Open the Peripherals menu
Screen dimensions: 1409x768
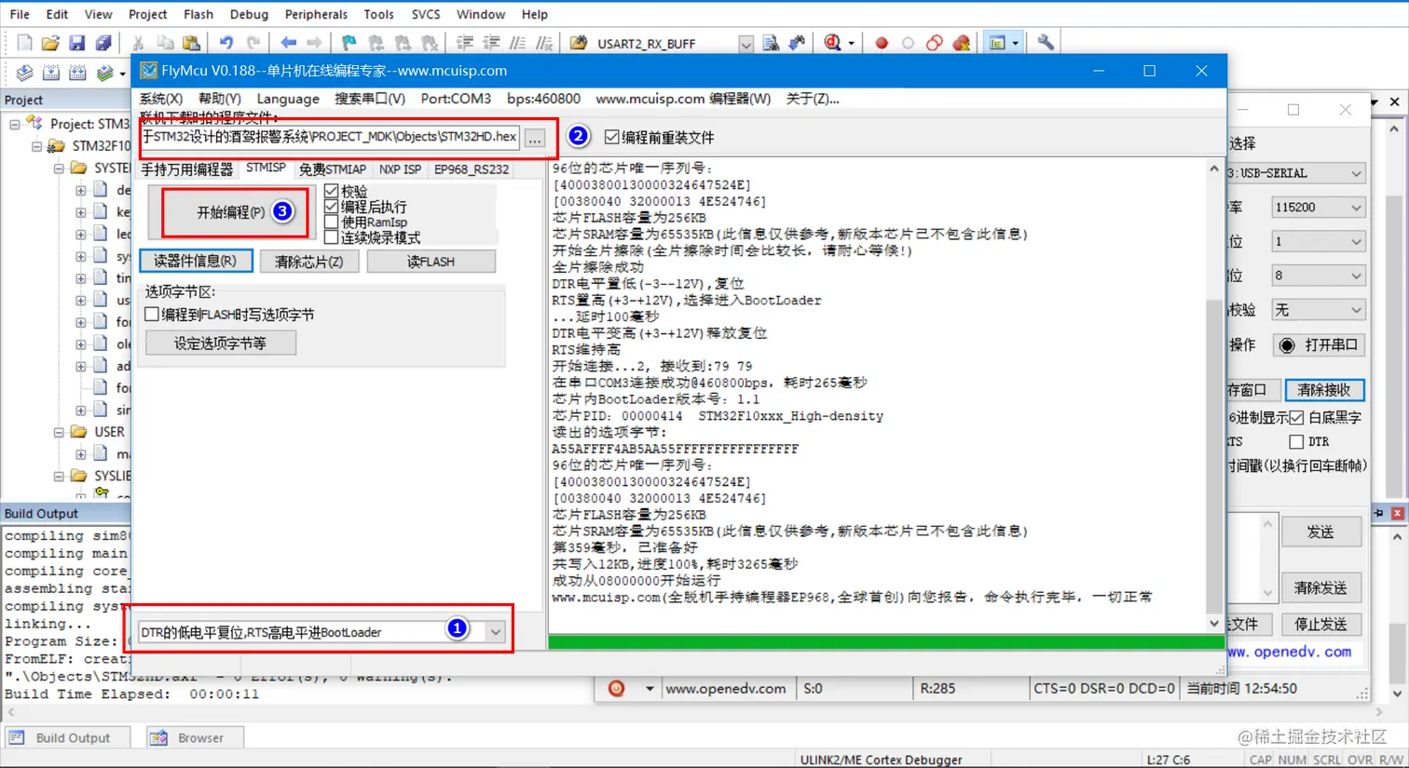(x=316, y=14)
